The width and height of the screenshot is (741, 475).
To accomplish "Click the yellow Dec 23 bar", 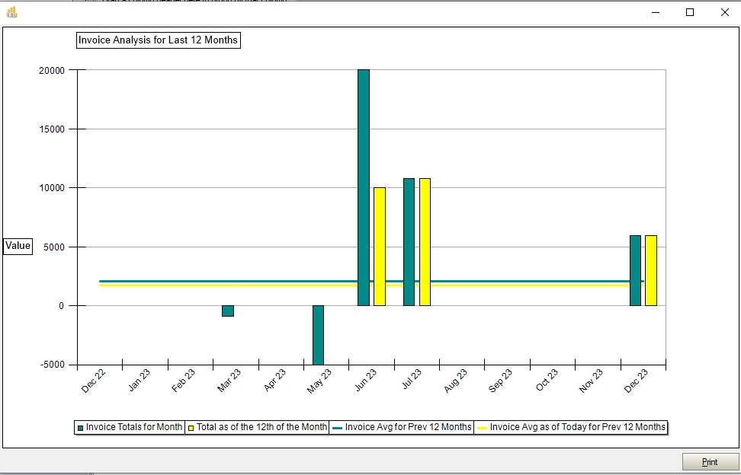I will [651, 270].
